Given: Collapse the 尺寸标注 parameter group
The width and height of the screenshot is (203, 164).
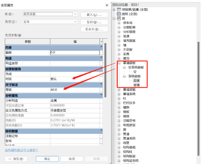Looking at the screenshot, I should click(x=101, y=84).
